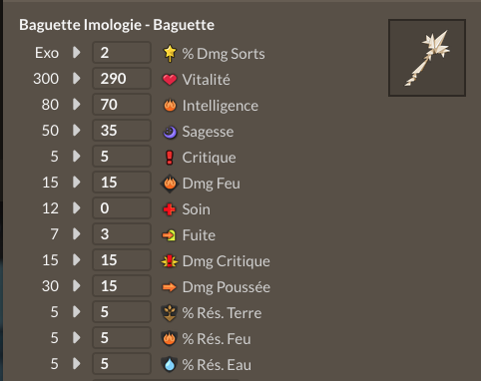Viewport: 481px width, 381px height.
Task: Apply max 300 Vitalité with arrow
Action: pos(77,79)
